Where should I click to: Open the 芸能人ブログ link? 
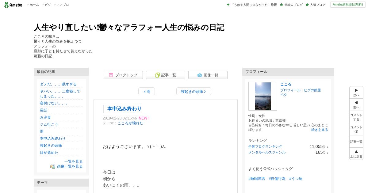click(x=293, y=5)
